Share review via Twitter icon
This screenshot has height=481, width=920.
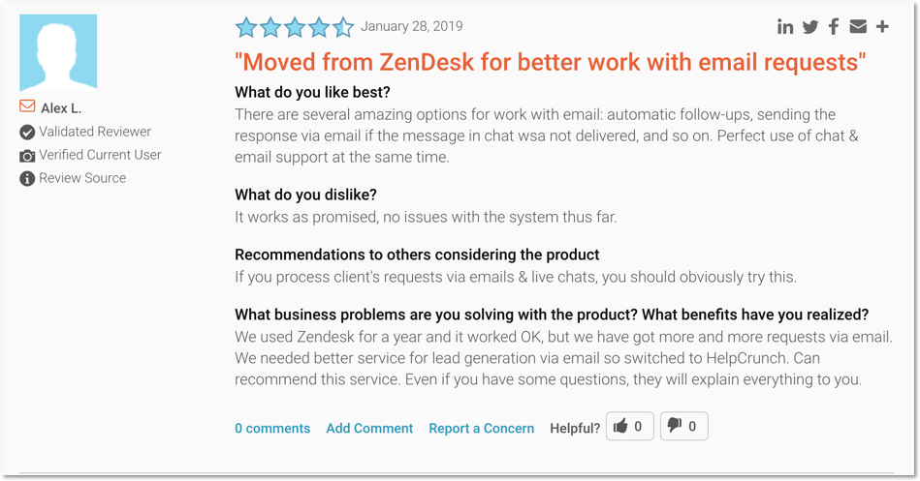810,26
